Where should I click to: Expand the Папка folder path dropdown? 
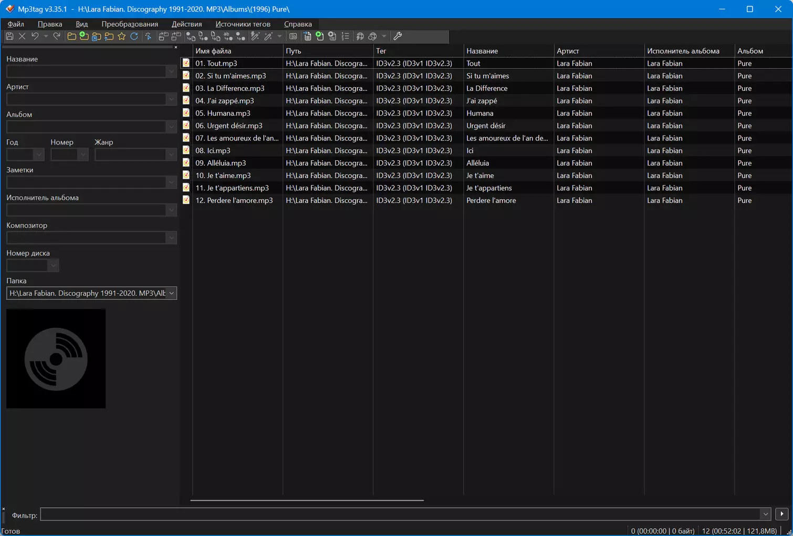[171, 293]
